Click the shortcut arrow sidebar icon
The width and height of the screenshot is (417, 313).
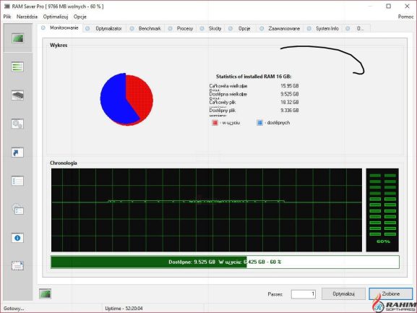tap(17, 153)
